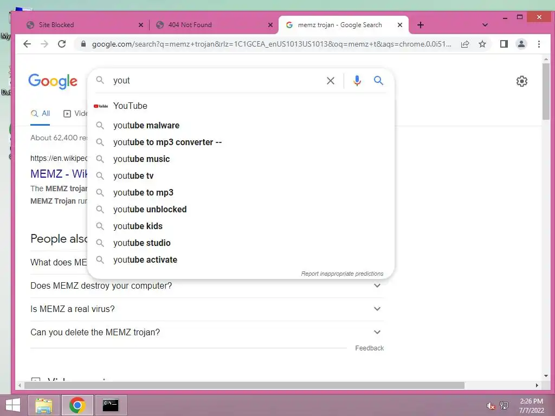Click the network tray icon

click(x=504, y=406)
